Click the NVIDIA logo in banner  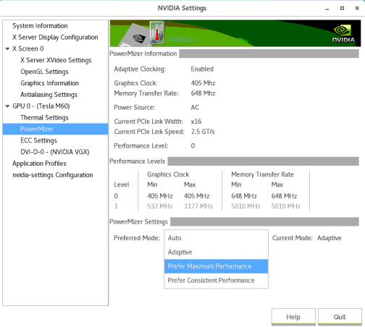tap(343, 34)
